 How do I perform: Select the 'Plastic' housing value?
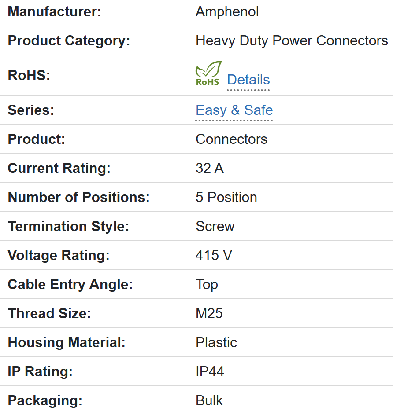click(216, 343)
